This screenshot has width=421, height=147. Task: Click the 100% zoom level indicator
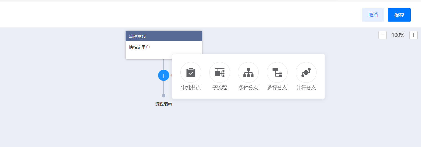point(398,35)
